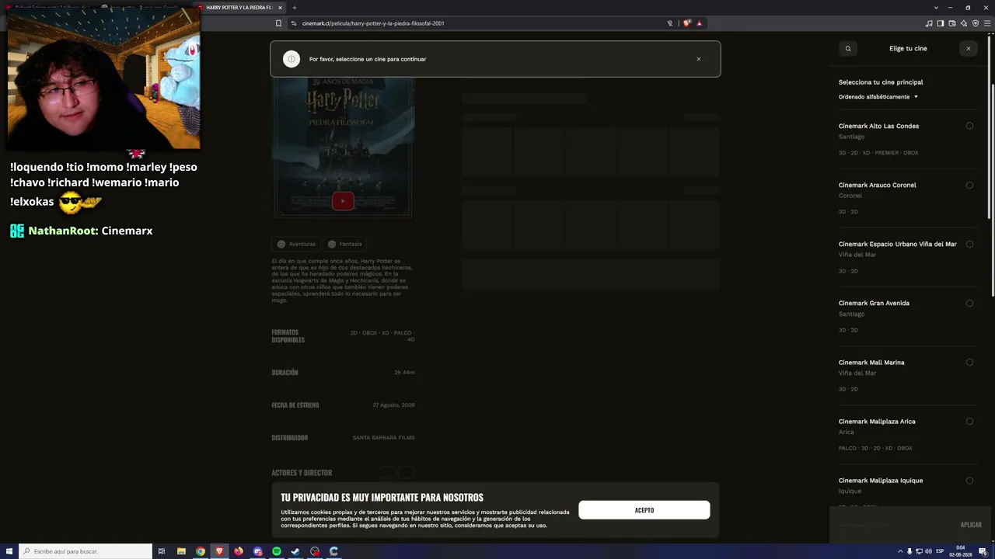
Task: Select Cinemark Gran Avenida radio button
Action: 969,303
